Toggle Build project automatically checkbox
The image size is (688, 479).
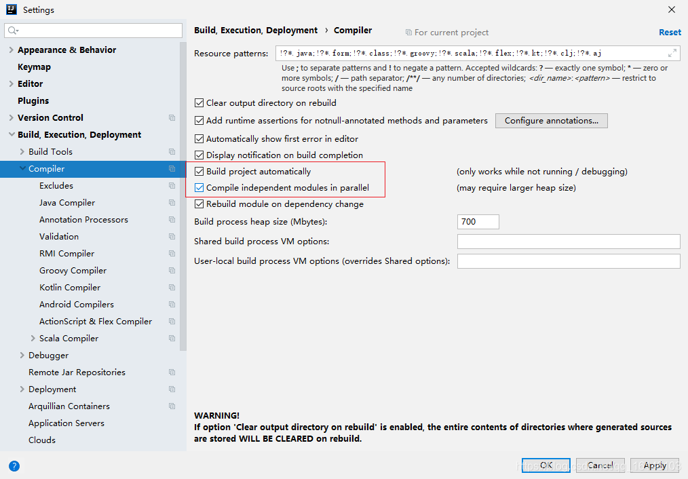199,172
